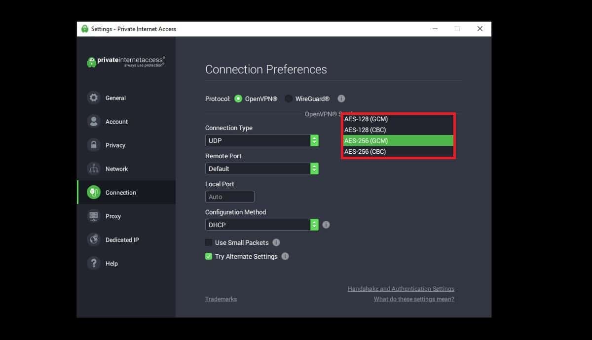592x340 pixels.
Task: Click the Privacy padlock icon
Action: (x=94, y=145)
